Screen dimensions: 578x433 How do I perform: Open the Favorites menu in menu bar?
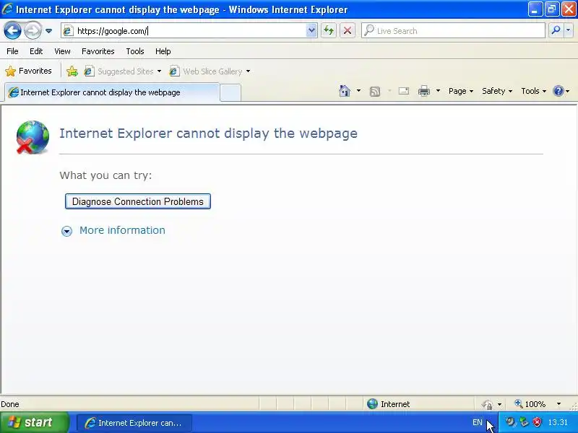coord(98,51)
